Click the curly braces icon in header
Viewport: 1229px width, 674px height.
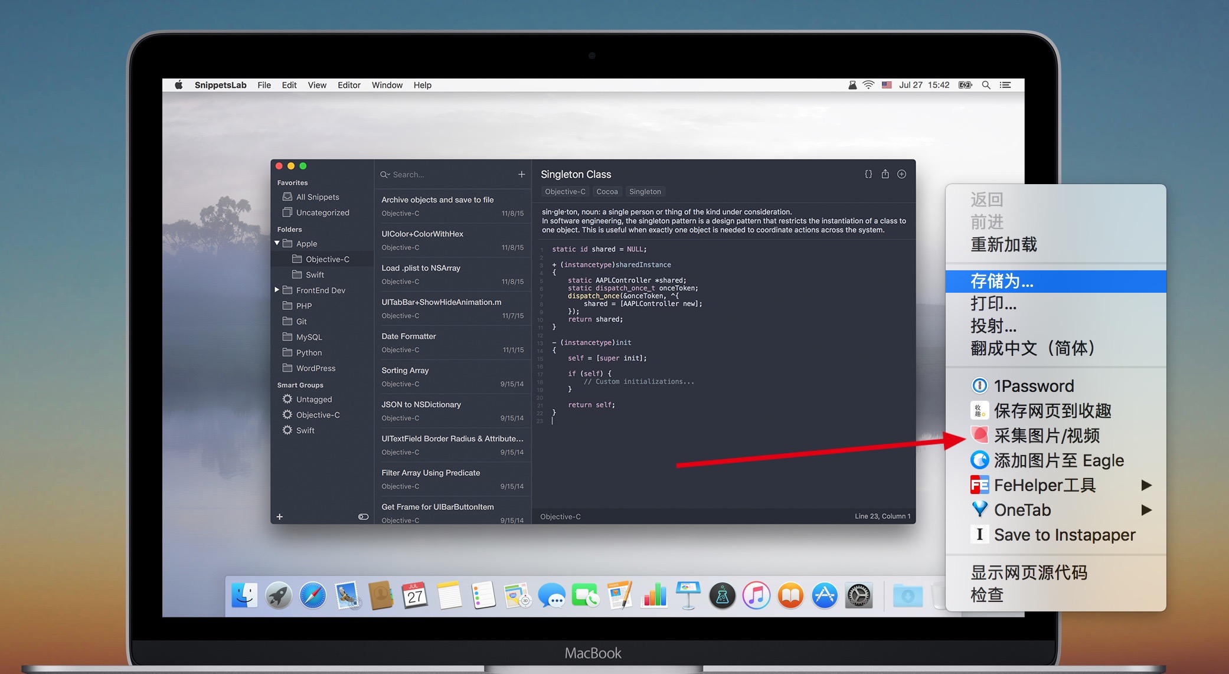click(x=868, y=174)
